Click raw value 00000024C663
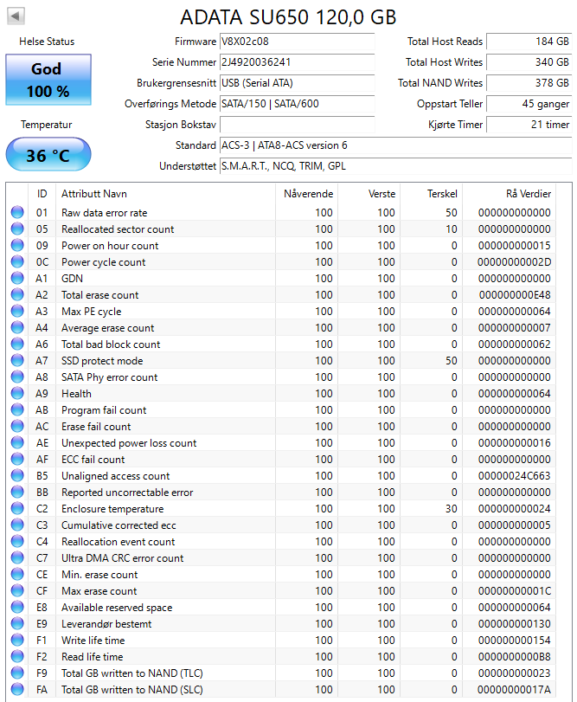Image resolution: width=577 pixels, height=702 pixels. (x=515, y=476)
